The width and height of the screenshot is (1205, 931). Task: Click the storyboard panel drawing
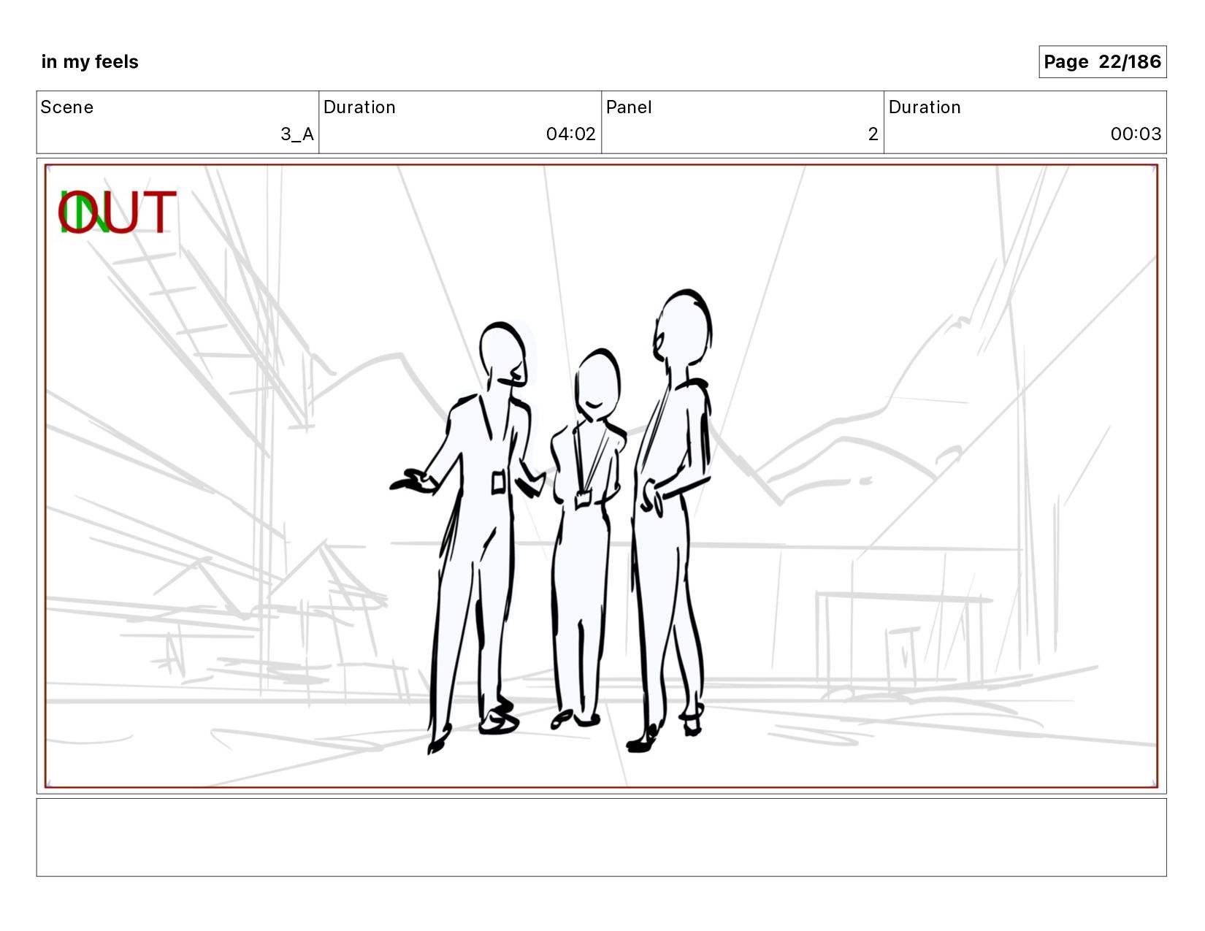(601, 476)
